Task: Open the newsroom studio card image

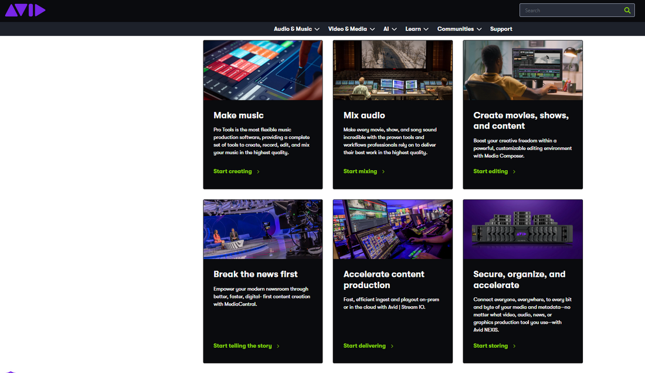Action: [263, 229]
